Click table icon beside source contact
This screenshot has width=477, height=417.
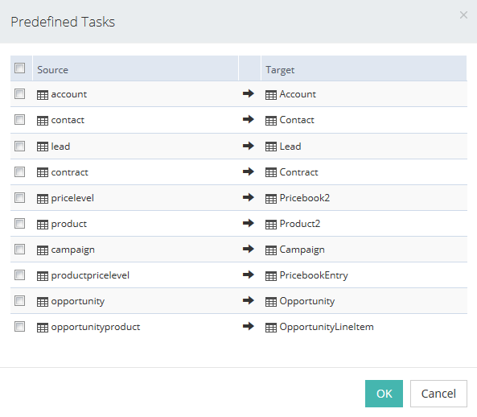pyautogui.click(x=43, y=121)
